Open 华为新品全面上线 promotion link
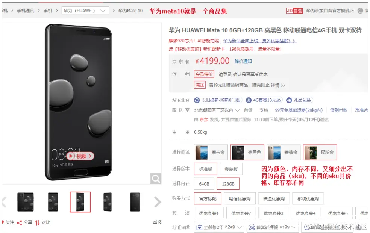The image size is (370, 233). [x=260, y=41]
